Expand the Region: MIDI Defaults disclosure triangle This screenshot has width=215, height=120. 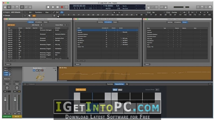click(x=4, y=12)
